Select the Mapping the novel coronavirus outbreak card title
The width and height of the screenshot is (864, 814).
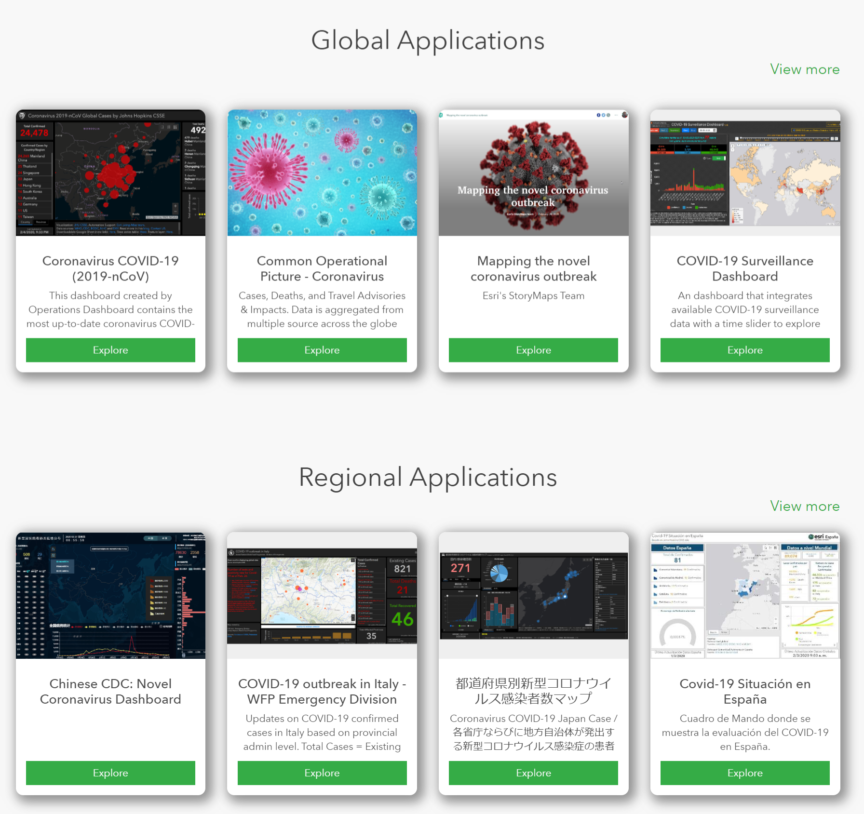533,268
